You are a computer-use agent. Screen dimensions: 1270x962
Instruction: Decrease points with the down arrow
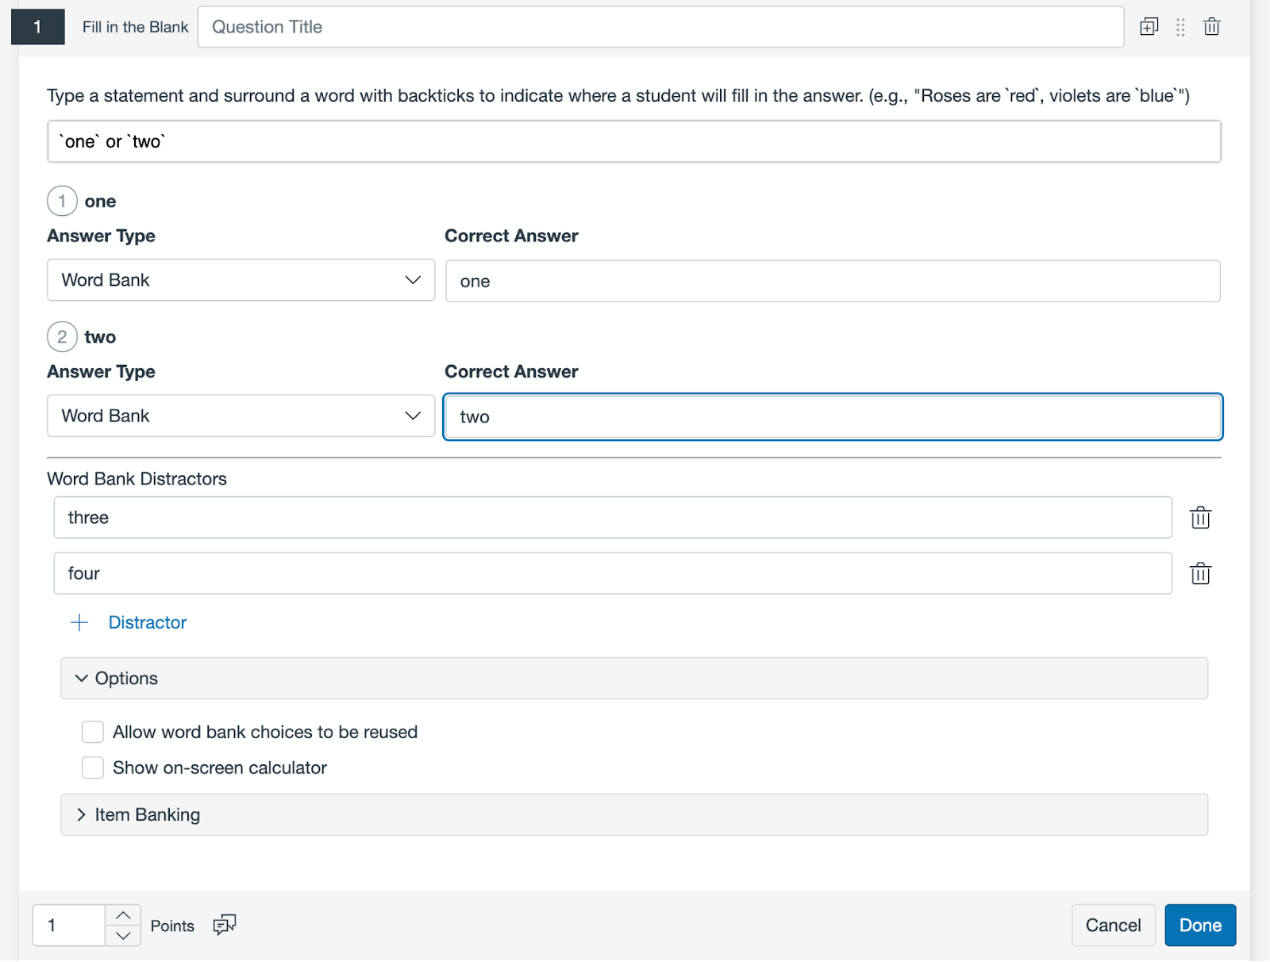pos(123,935)
